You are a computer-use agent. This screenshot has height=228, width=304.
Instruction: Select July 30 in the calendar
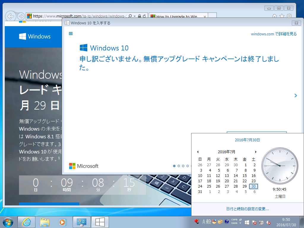(x=254, y=186)
